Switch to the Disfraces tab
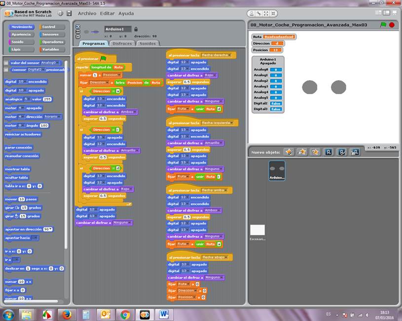 coord(122,43)
